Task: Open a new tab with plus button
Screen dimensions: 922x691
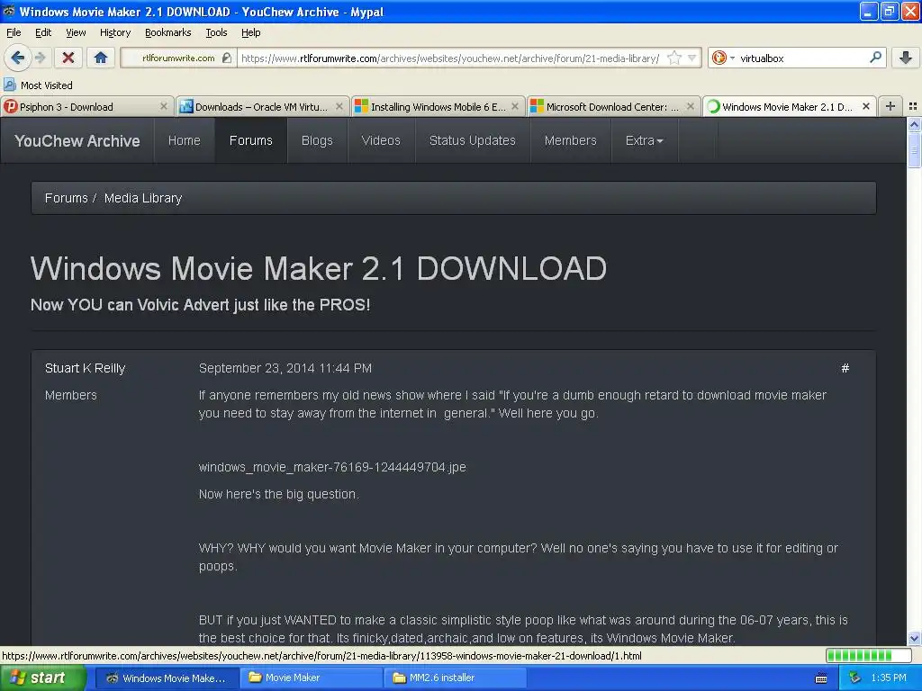Action: (x=890, y=106)
